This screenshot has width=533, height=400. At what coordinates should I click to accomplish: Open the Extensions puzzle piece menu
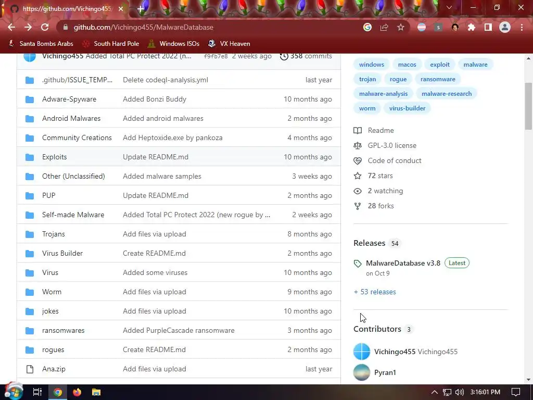[x=472, y=27]
